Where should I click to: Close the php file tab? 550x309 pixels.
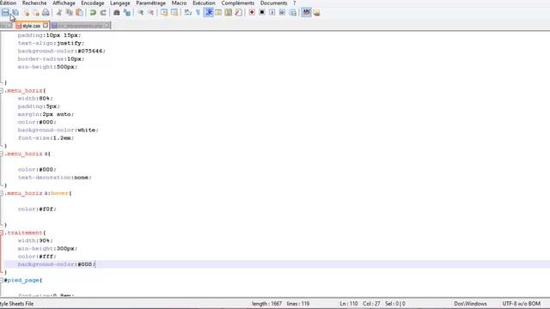pos(107,25)
